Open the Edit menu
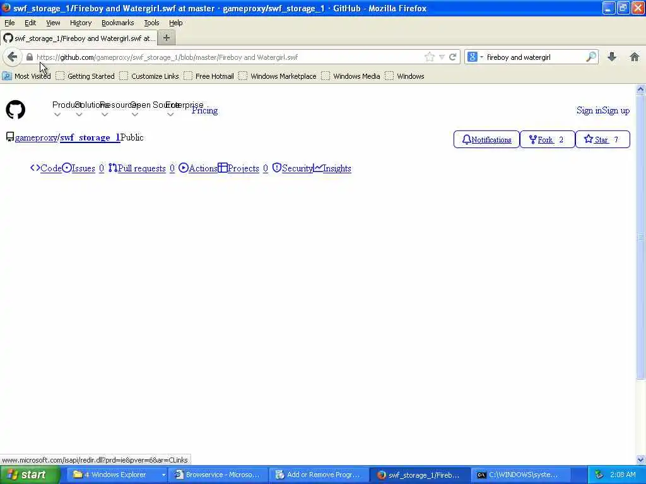 pos(30,23)
